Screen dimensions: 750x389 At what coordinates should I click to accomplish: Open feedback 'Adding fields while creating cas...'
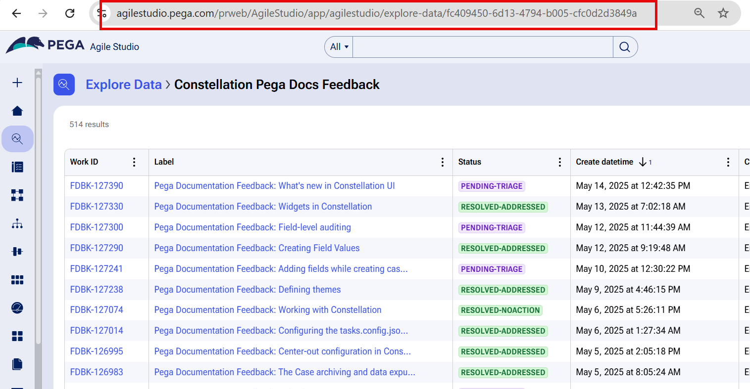[x=281, y=269]
